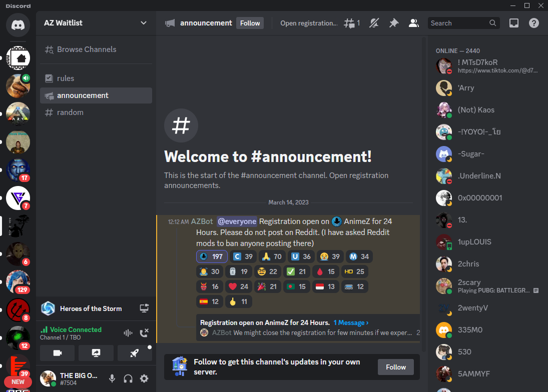Open the red trident server icon

pos(18,309)
